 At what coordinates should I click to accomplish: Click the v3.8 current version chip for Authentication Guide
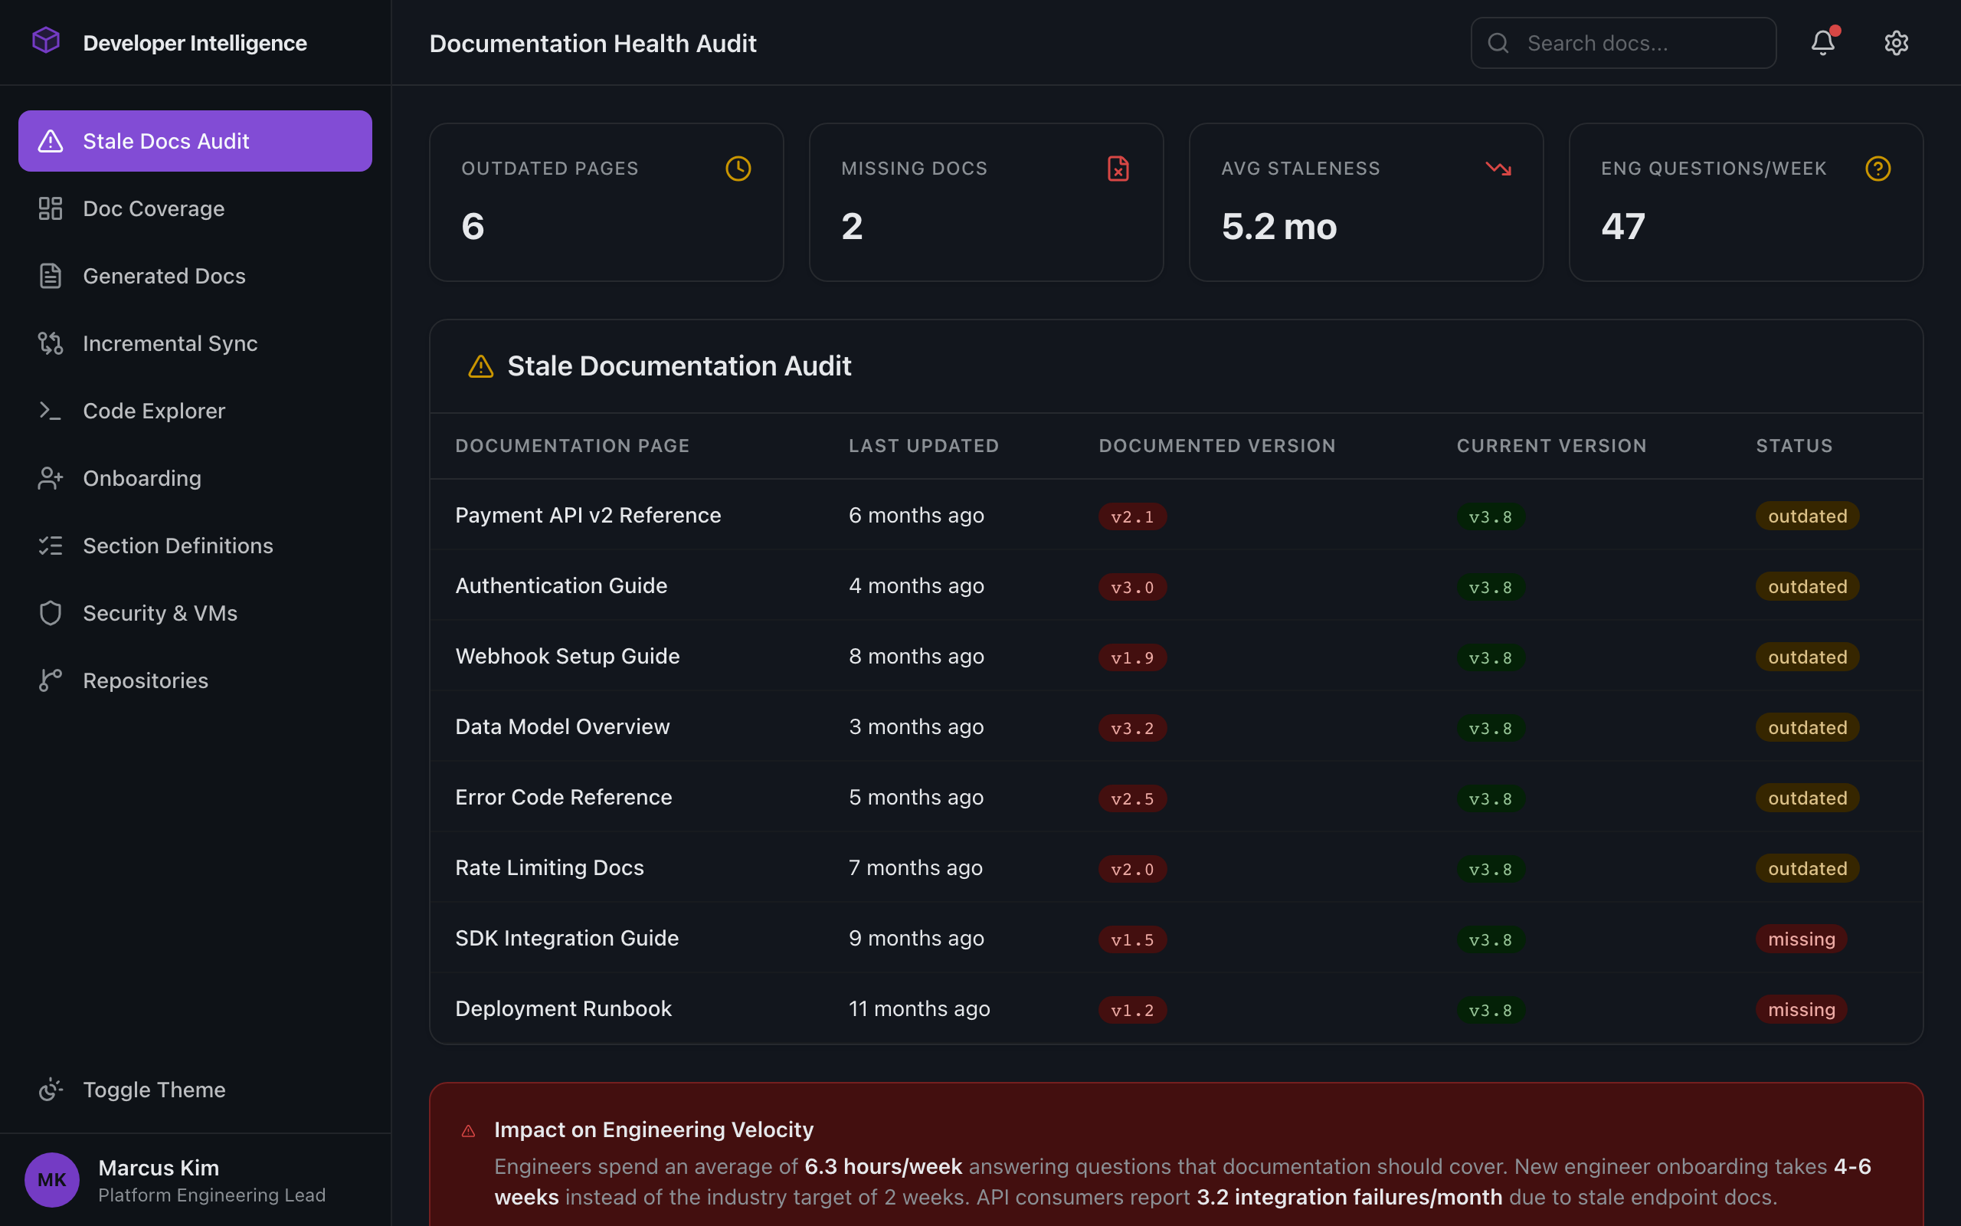[1490, 586]
